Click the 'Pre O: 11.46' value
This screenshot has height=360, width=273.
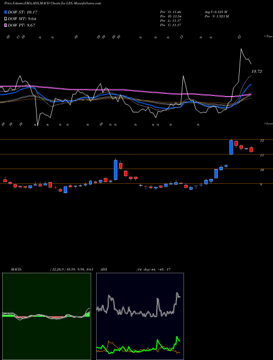(171, 12)
